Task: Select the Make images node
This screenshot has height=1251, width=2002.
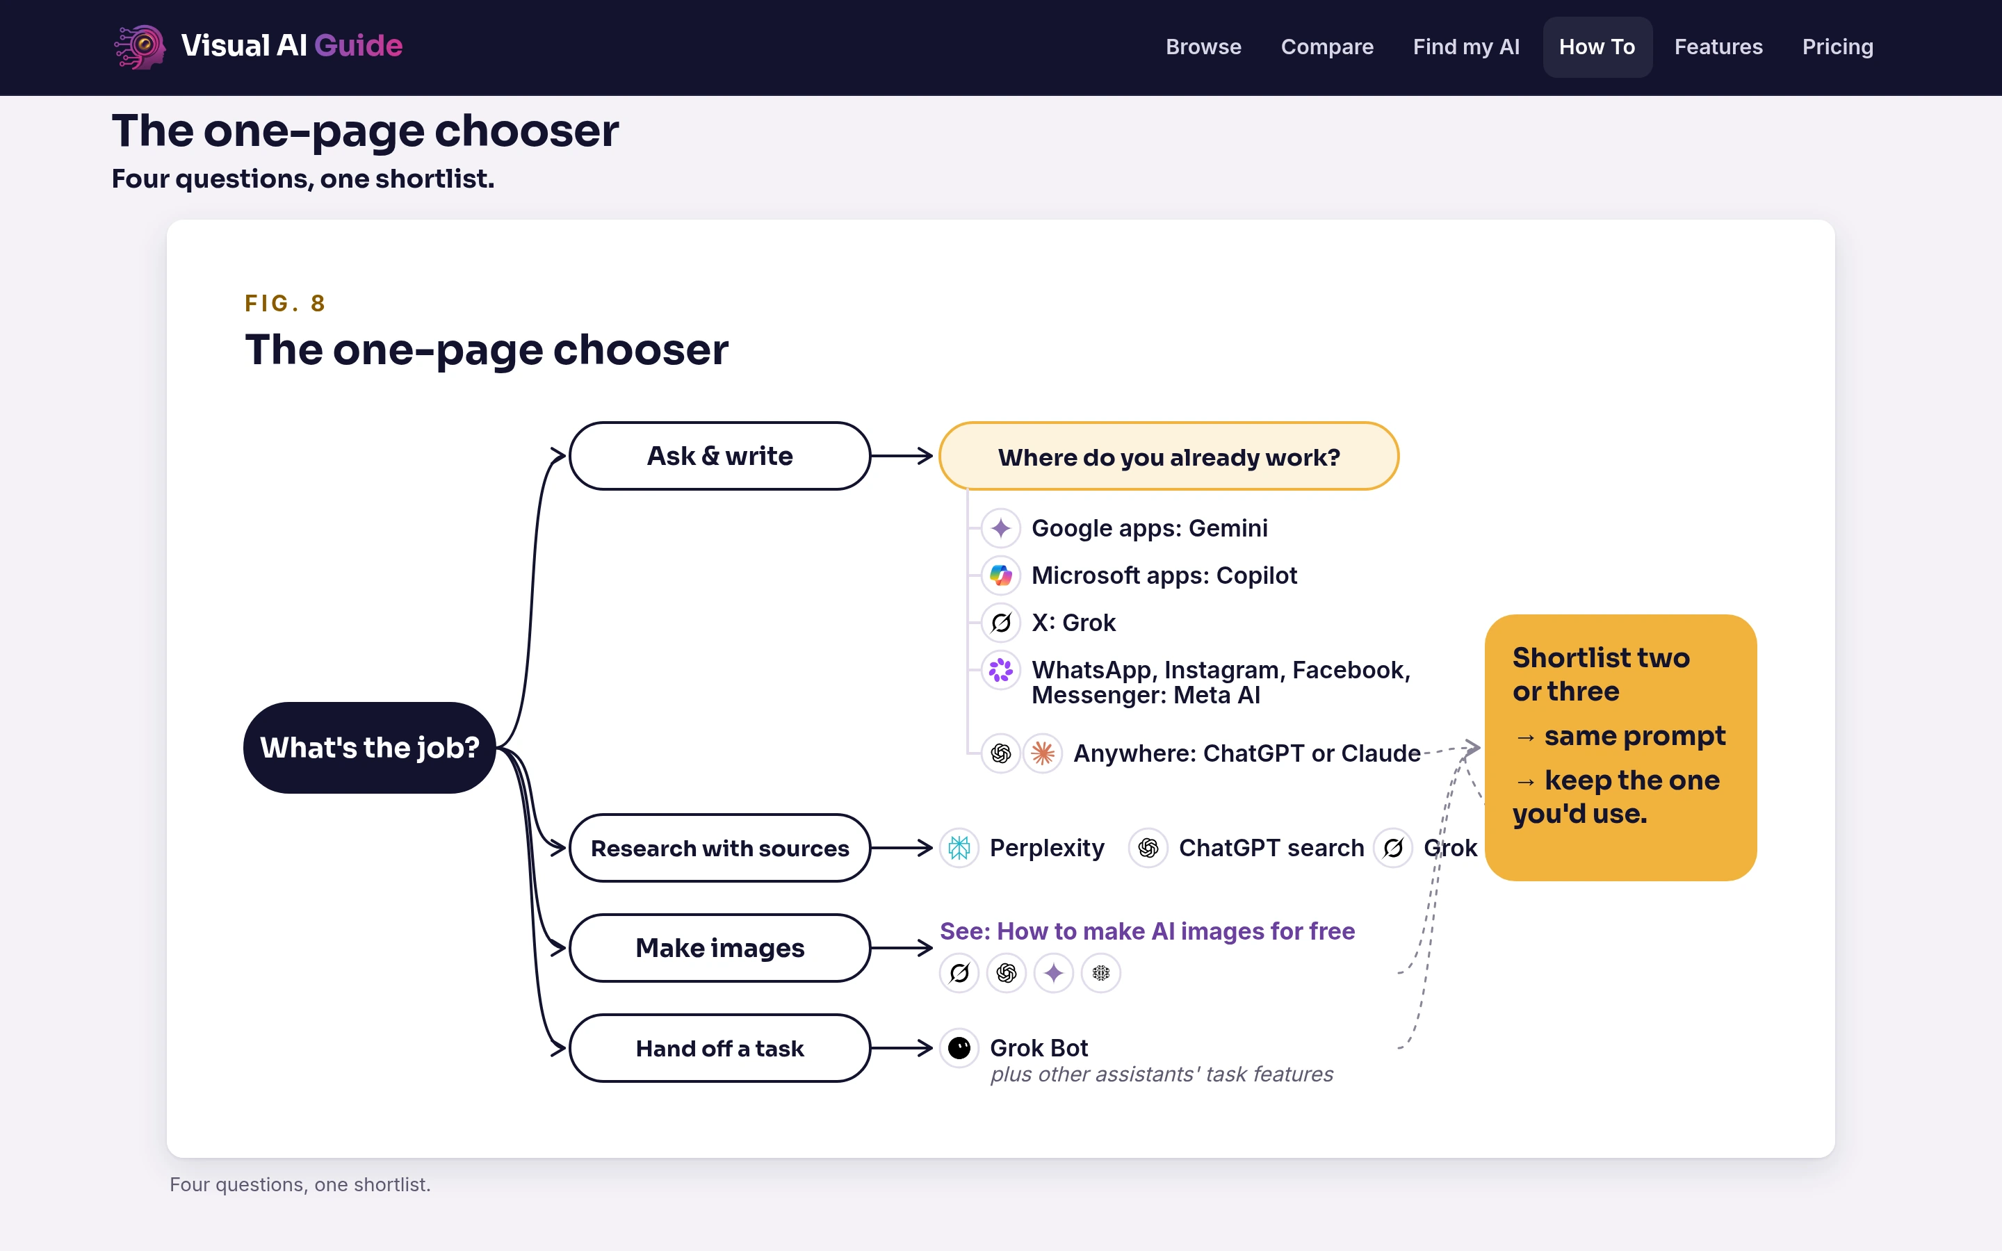Action: point(719,948)
